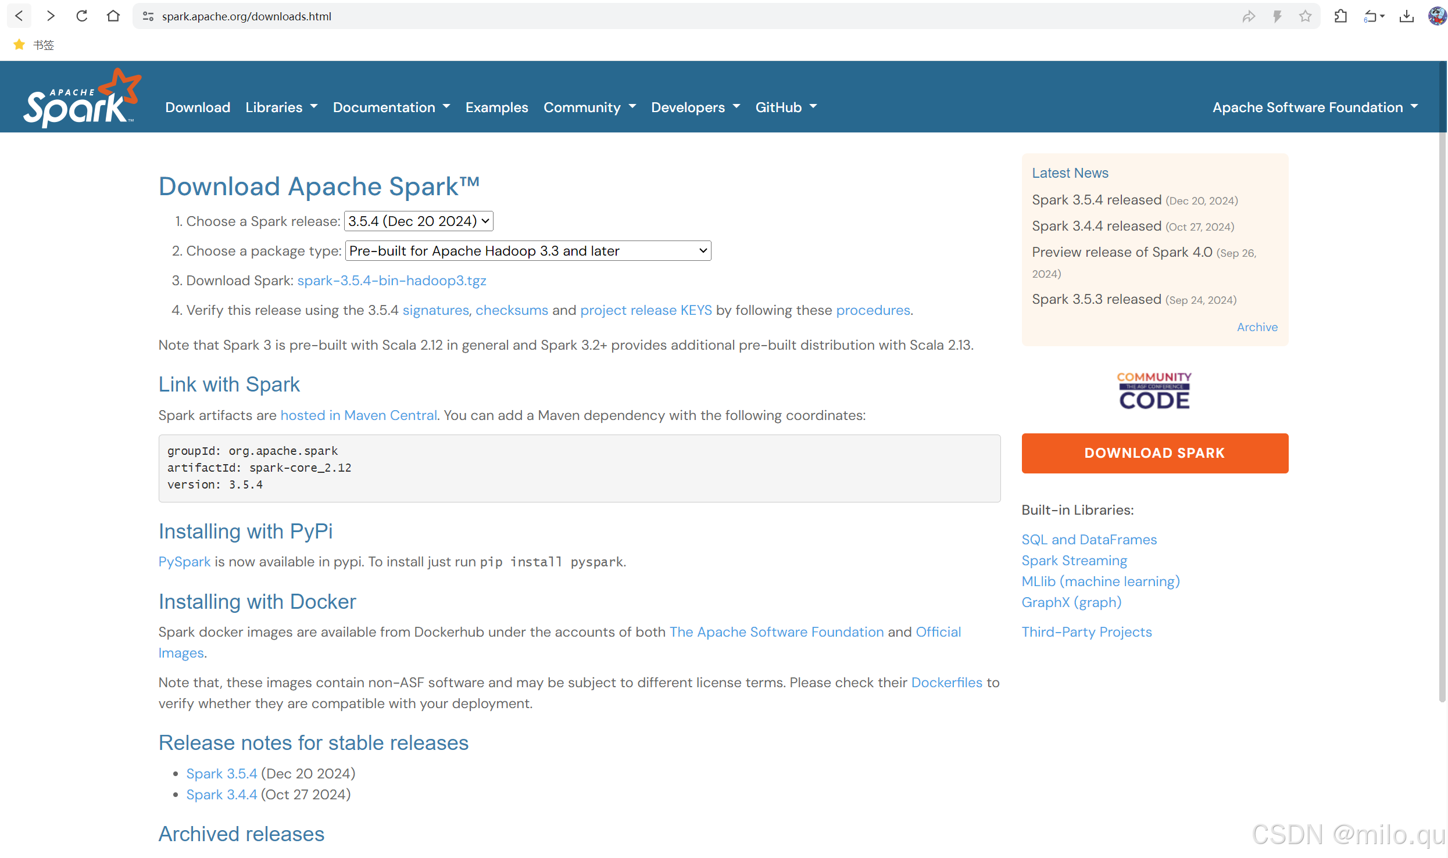Expand the Libraries nav menu

tap(281, 107)
